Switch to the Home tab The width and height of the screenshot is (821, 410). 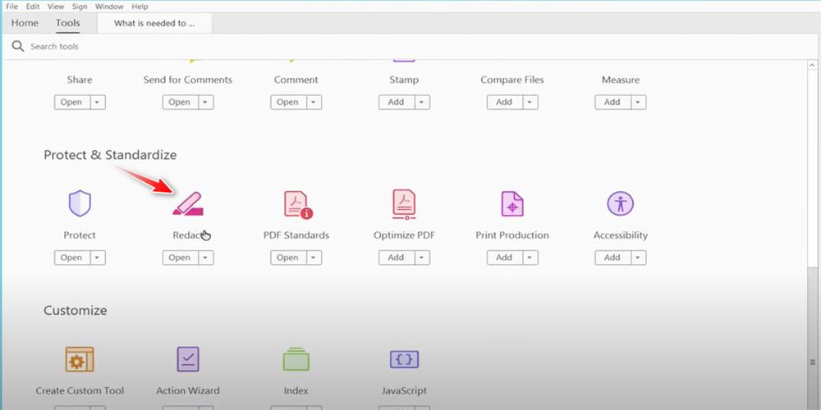tap(25, 23)
